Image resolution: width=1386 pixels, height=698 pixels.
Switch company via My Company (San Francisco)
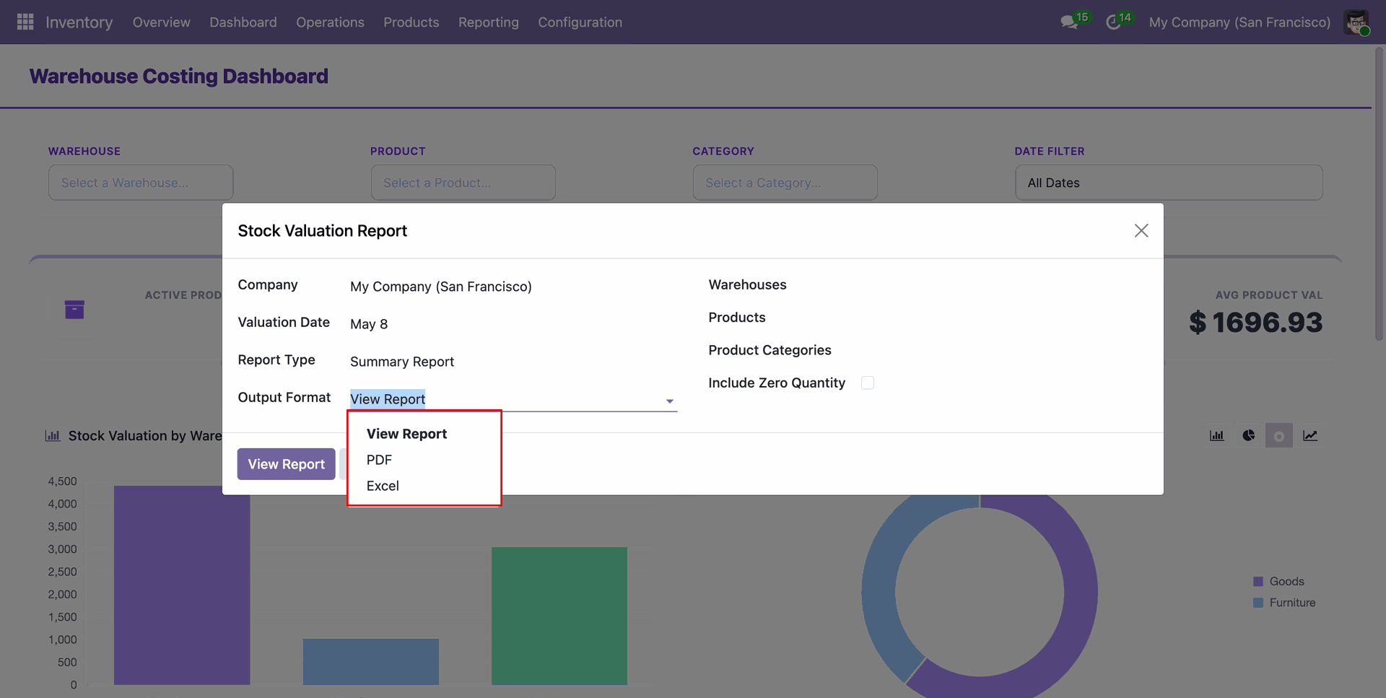[x=1239, y=22]
